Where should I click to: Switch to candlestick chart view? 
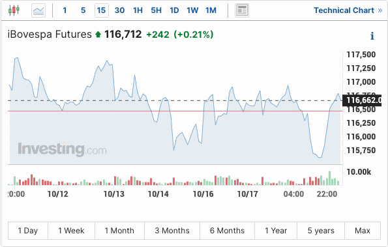pos(14,10)
